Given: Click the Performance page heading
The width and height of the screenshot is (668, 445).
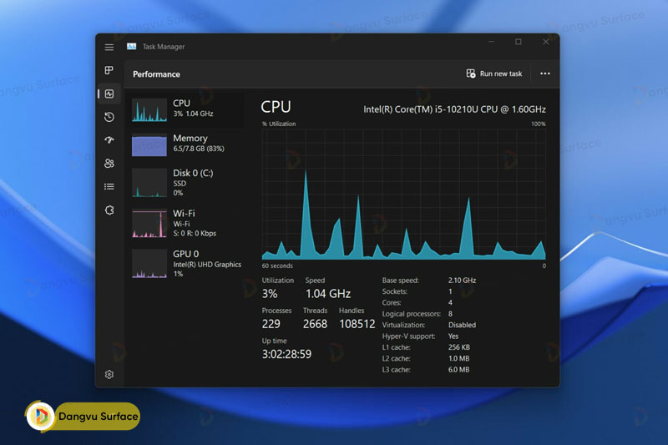Looking at the screenshot, I should point(156,74).
